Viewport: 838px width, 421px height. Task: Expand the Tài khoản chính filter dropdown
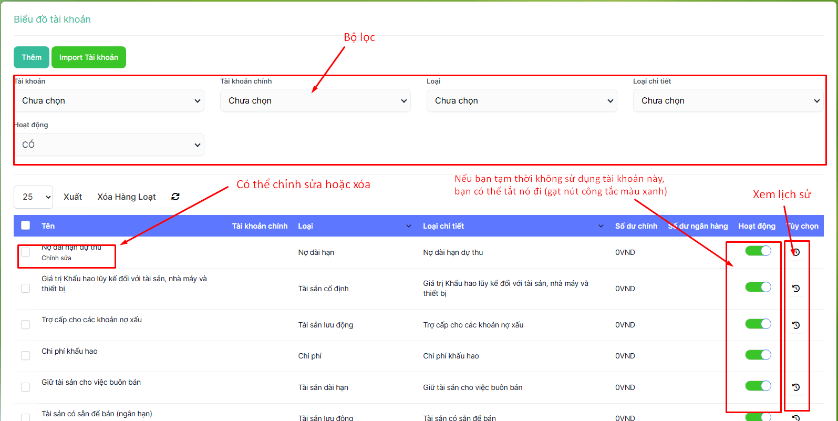click(x=315, y=101)
